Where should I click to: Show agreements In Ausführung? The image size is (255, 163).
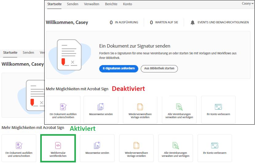point(124,22)
